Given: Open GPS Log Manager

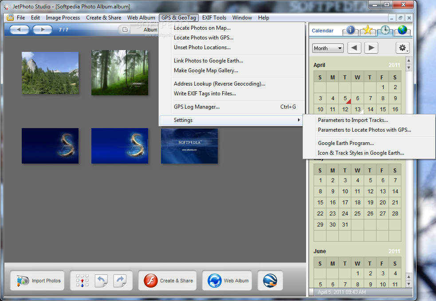Looking at the screenshot, I should pos(232,107).
